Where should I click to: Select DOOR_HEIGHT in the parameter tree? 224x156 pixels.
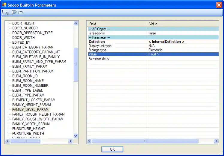tap(24, 23)
